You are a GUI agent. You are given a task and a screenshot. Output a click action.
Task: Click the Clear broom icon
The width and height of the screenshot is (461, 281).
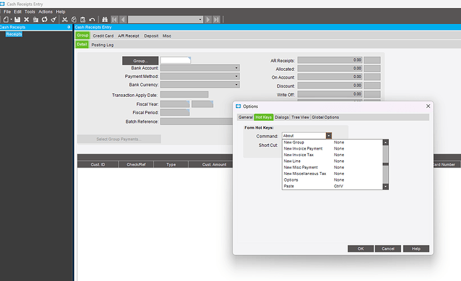53,19
